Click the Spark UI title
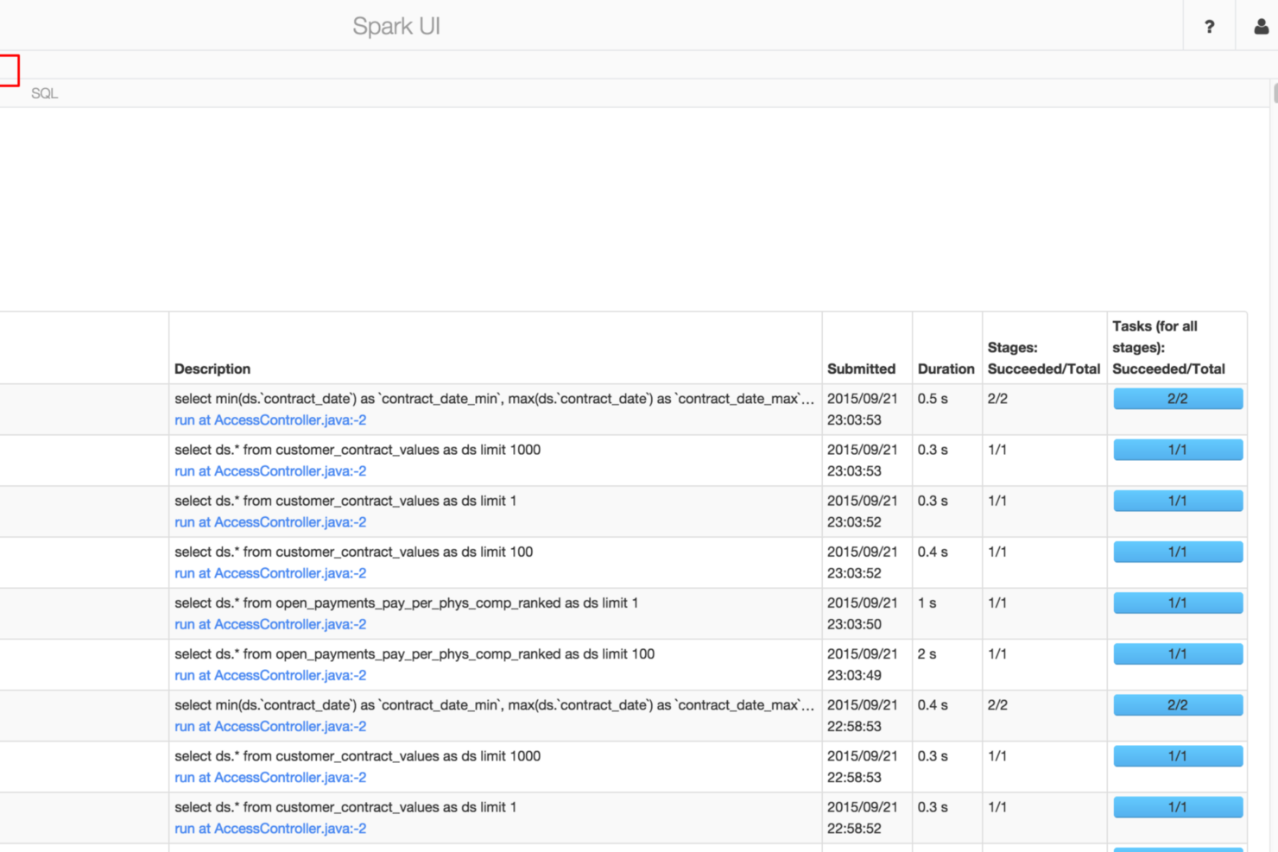Image resolution: width=1278 pixels, height=852 pixels. [396, 26]
